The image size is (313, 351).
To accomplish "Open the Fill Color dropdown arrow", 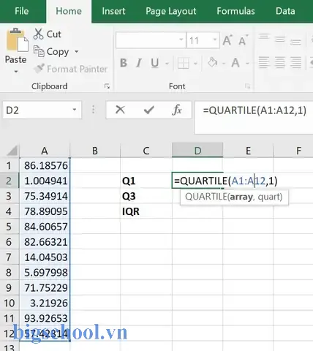I will (x=224, y=64).
